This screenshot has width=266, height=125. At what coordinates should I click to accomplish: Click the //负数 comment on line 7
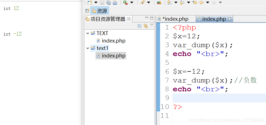pyautogui.click(x=246, y=80)
